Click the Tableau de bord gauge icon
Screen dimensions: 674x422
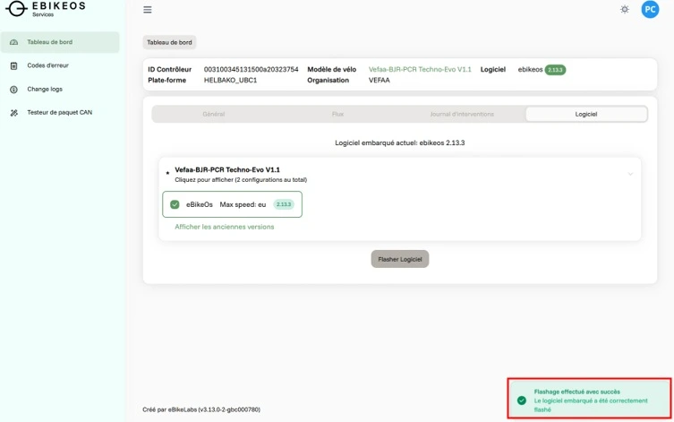pos(13,42)
